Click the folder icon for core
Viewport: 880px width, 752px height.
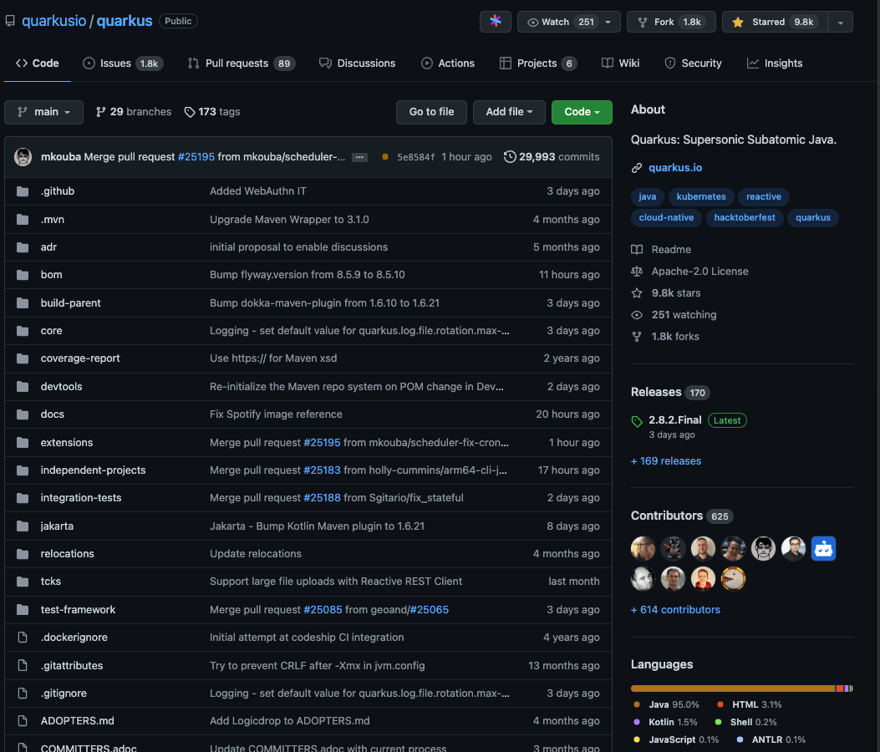point(23,331)
